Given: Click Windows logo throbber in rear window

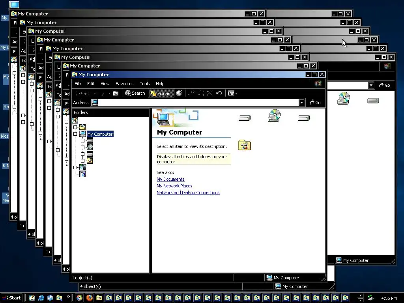Looking at the screenshot, I should 387,66.
